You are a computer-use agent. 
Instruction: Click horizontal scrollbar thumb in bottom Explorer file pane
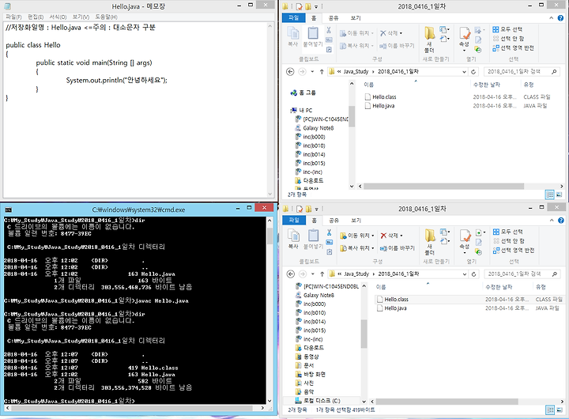447,402
